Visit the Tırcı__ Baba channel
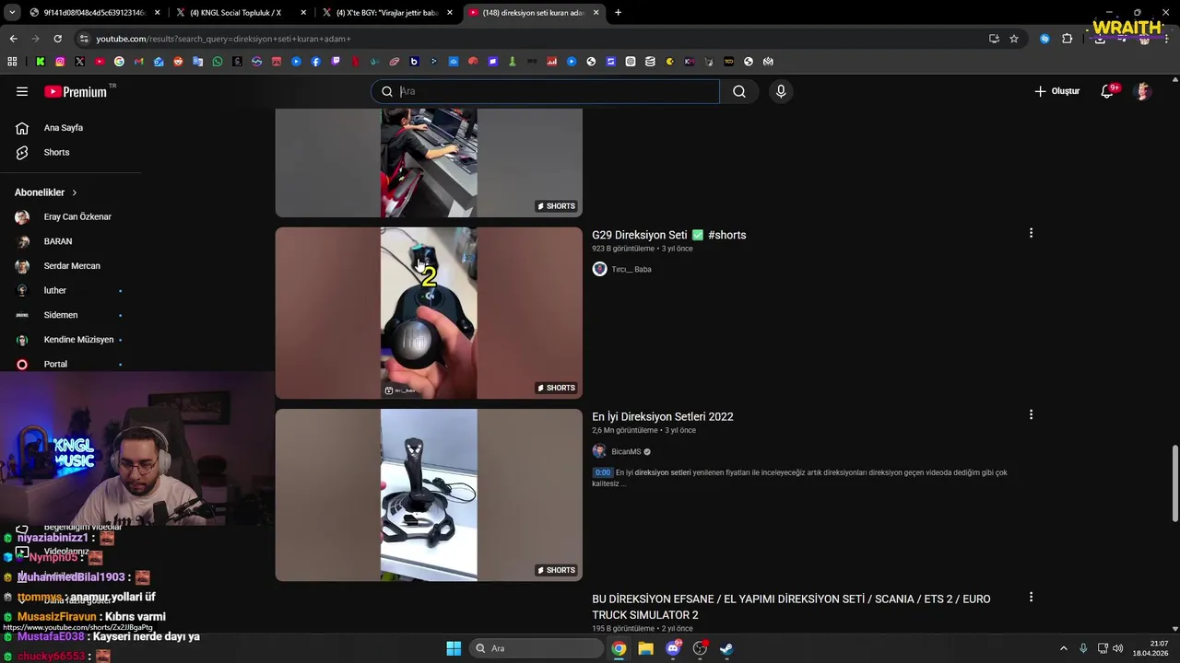1180x663 pixels. 631,269
